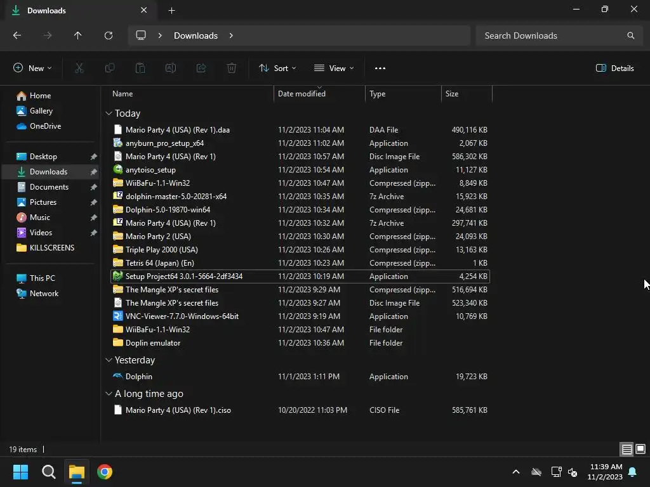The height and width of the screenshot is (487, 650).
Task: Open the taskbar clock and date
Action: pyautogui.click(x=605, y=472)
